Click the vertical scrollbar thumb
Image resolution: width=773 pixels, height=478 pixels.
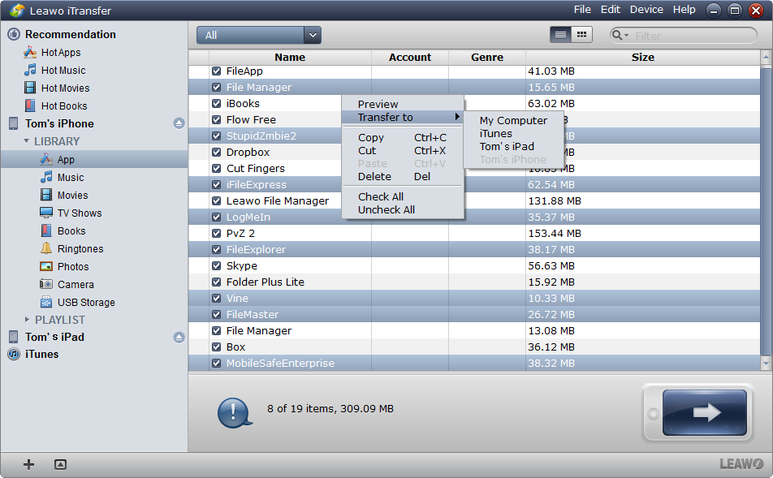coord(766,211)
